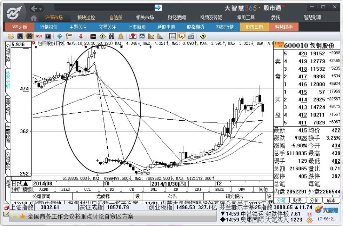
Task: Click the yellow diamond exclamation warning icon
Action: click(x=103, y=36)
